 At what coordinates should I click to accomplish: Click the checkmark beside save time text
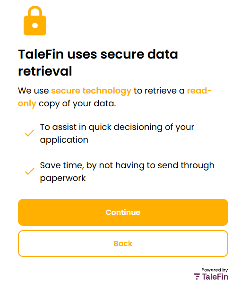point(29,171)
